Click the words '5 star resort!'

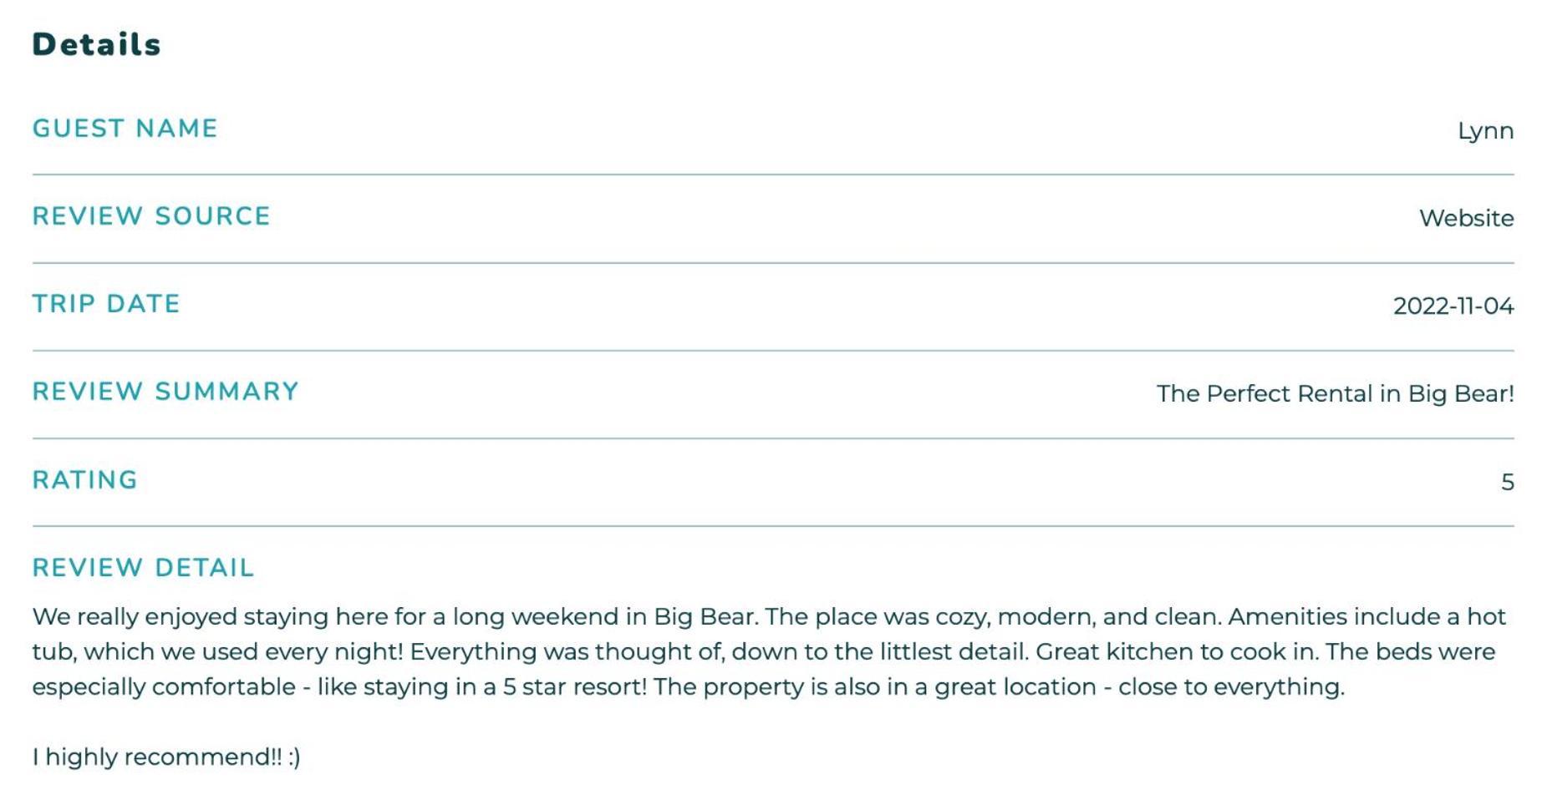click(574, 687)
